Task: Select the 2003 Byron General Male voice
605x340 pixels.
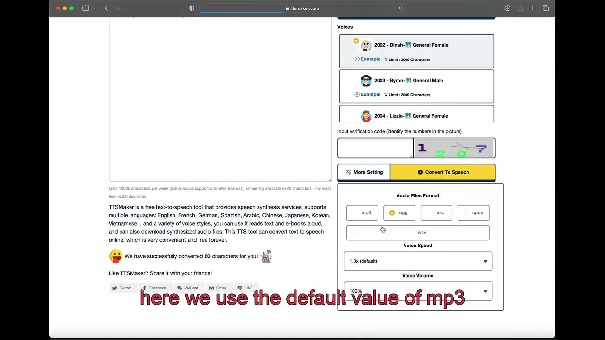Action: pos(416,86)
